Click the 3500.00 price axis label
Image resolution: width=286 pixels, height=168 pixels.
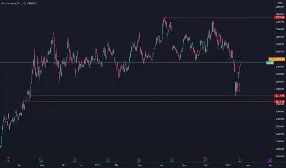click(x=280, y=37)
